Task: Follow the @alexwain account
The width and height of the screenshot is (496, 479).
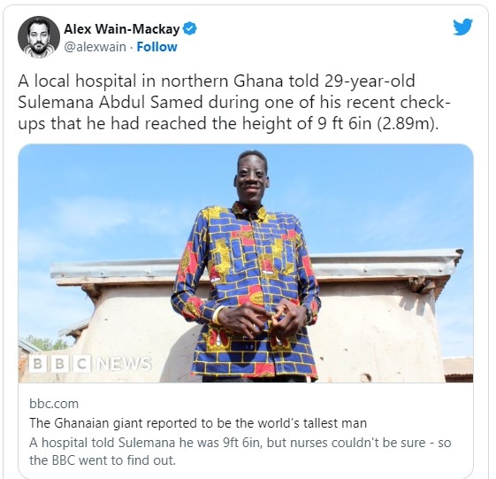Action: tap(156, 47)
